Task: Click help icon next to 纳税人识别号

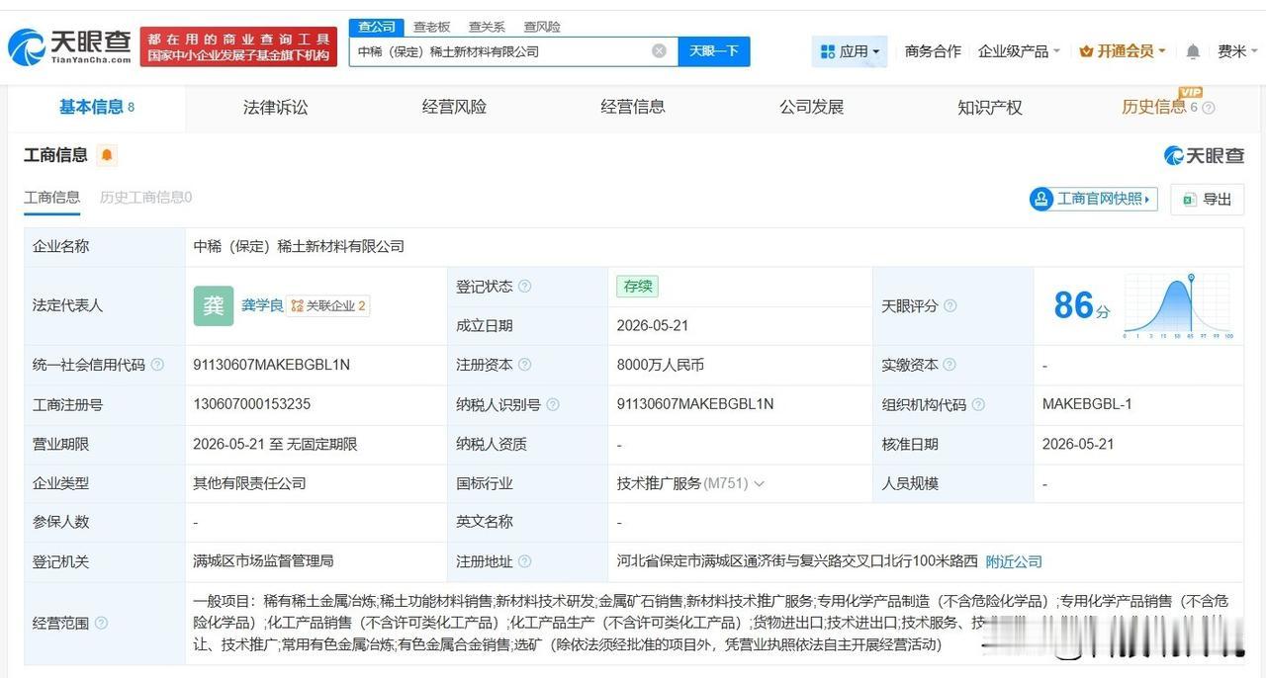Action: point(553,404)
